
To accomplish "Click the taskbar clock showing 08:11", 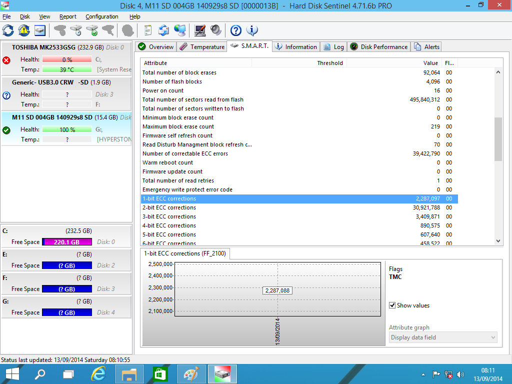I will pyautogui.click(x=488, y=374).
